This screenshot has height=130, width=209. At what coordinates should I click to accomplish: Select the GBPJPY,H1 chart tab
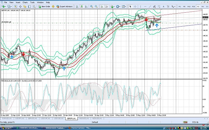71,118
